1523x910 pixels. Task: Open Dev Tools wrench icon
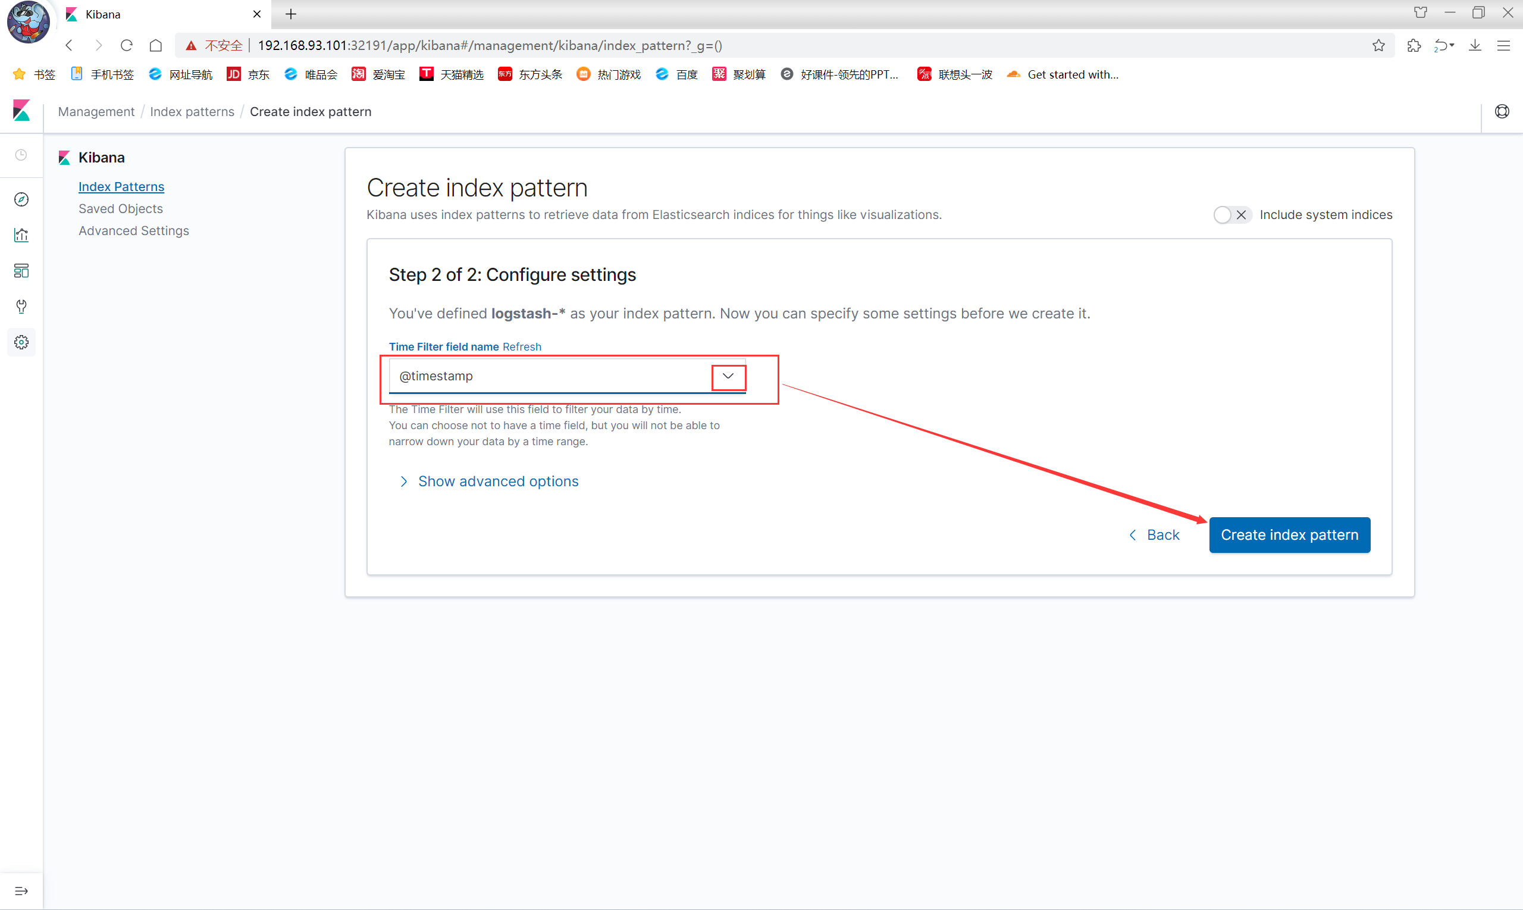(21, 306)
